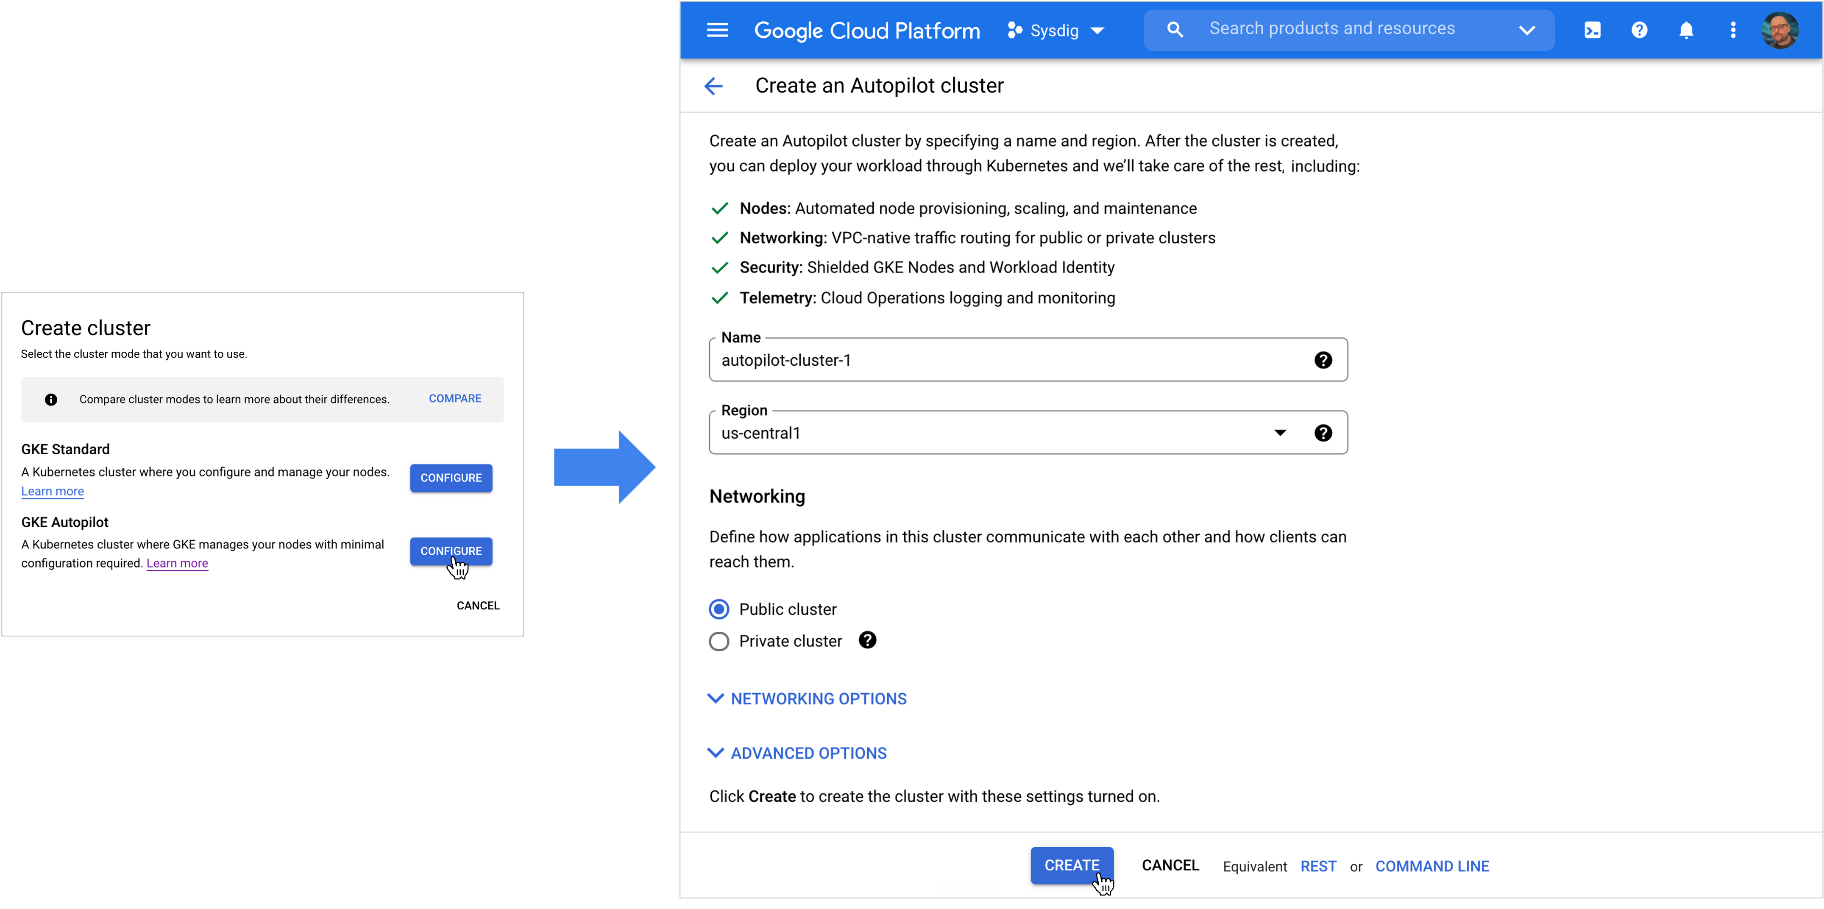This screenshot has width=1824, height=909.
Task: Click help icon beside Name field
Action: coord(1323,360)
